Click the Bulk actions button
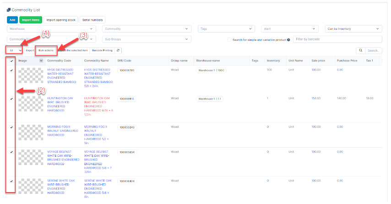This screenshot has width=391, height=204. point(46,50)
